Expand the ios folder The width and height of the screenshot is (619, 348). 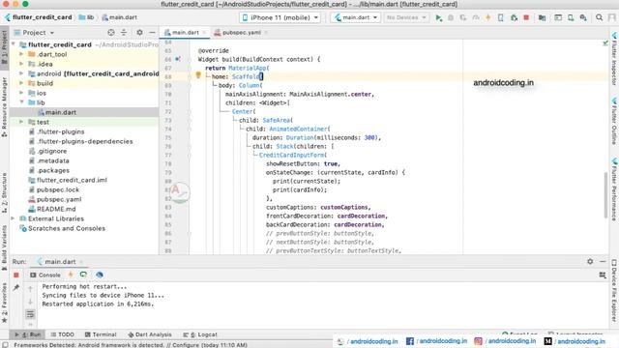point(21,93)
